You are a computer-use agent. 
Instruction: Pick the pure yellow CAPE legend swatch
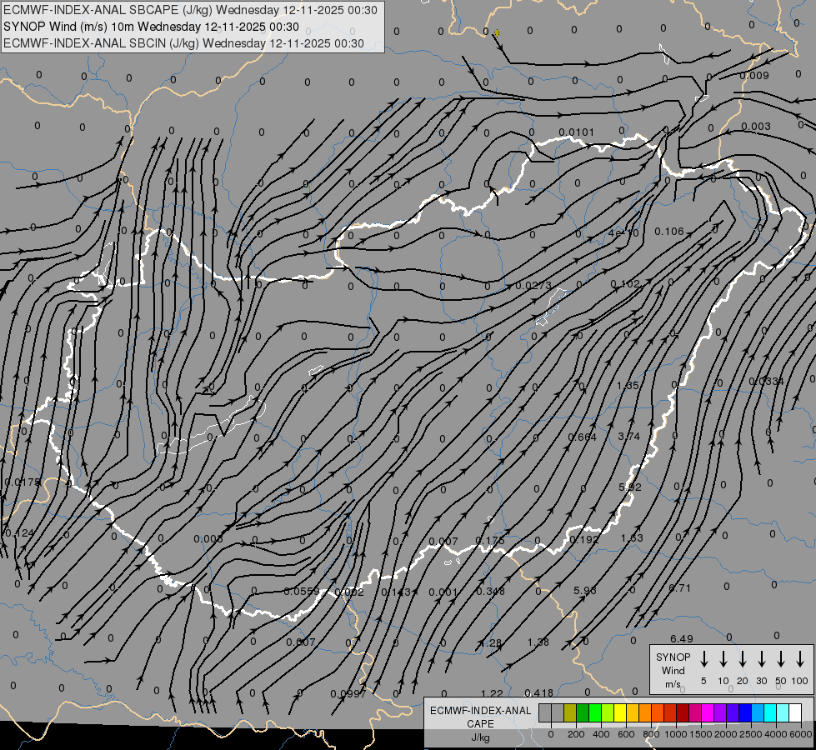[x=620, y=713]
